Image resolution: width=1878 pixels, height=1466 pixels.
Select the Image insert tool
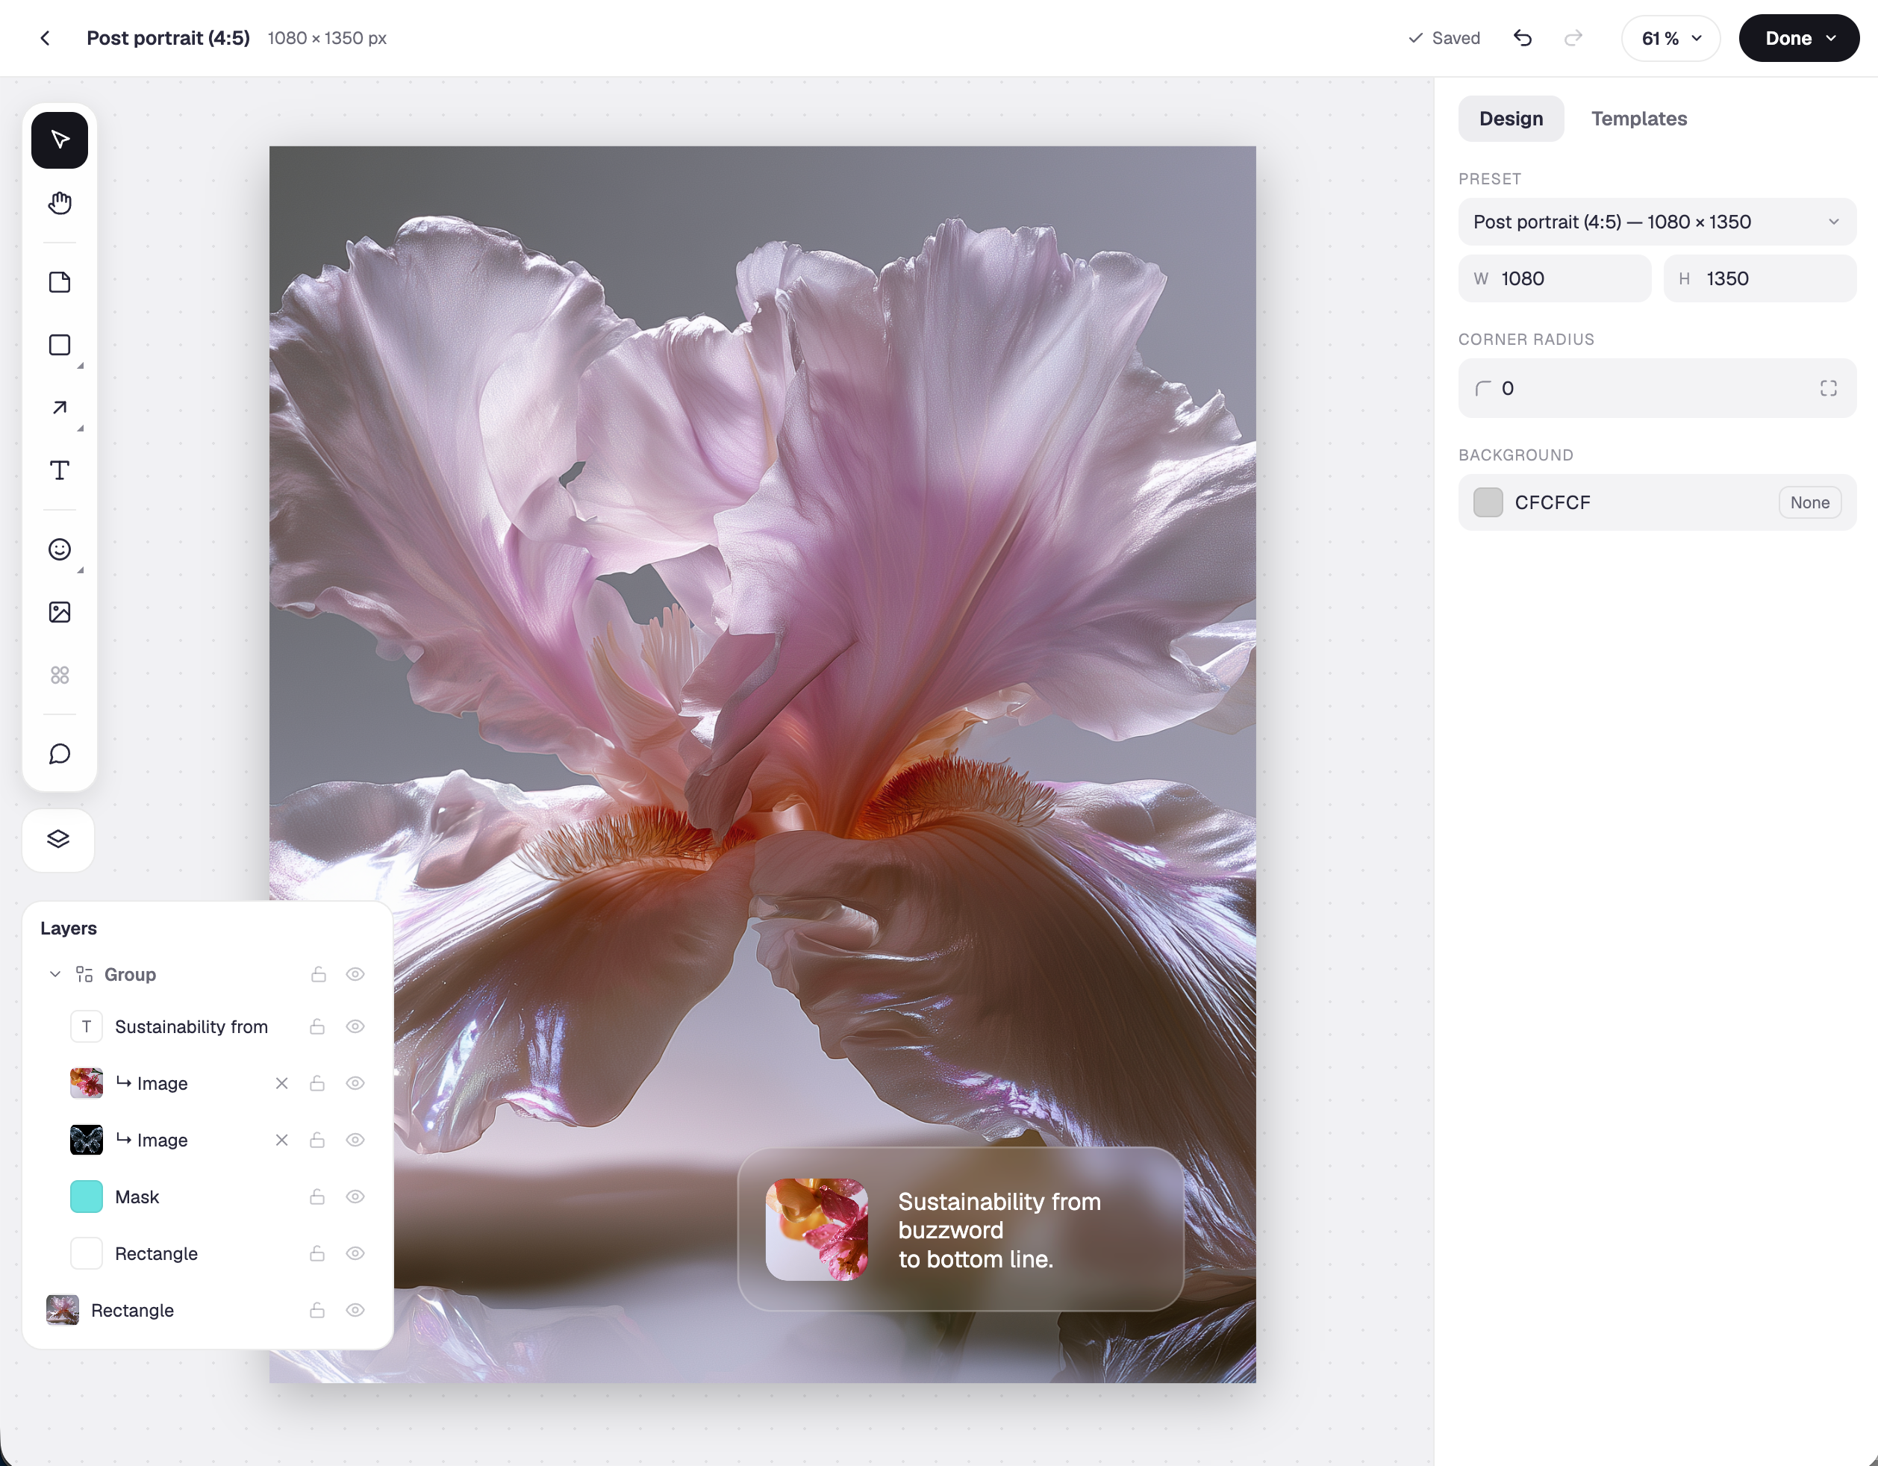[59, 612]
